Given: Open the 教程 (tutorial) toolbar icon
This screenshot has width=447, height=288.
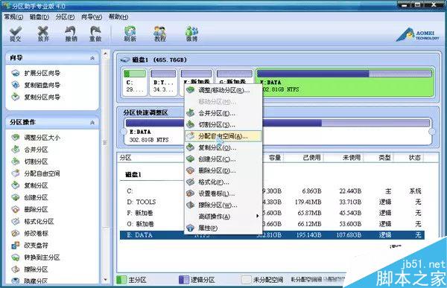Looking at the screenshot, I should [x=160, y=34].
